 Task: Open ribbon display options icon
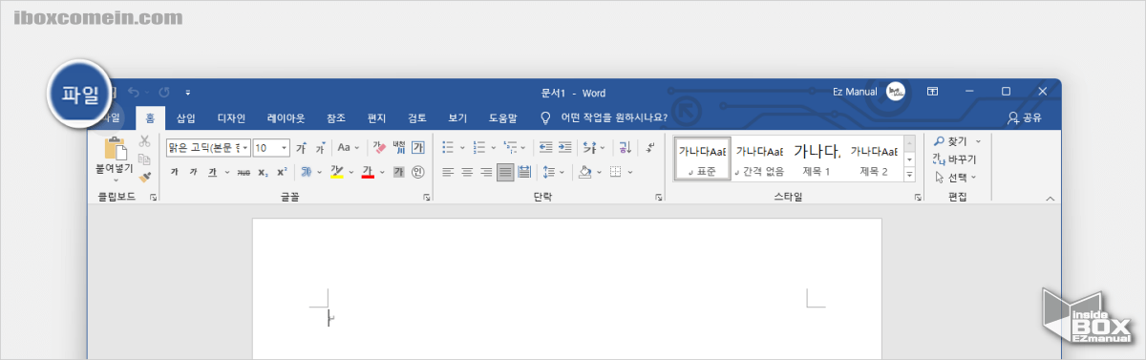click(932, 92)
